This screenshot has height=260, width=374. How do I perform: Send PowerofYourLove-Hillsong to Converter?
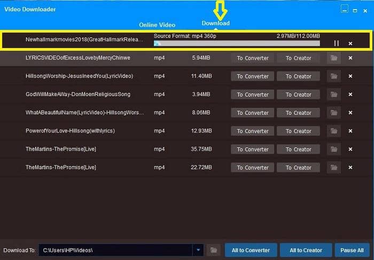pos(252,131)
